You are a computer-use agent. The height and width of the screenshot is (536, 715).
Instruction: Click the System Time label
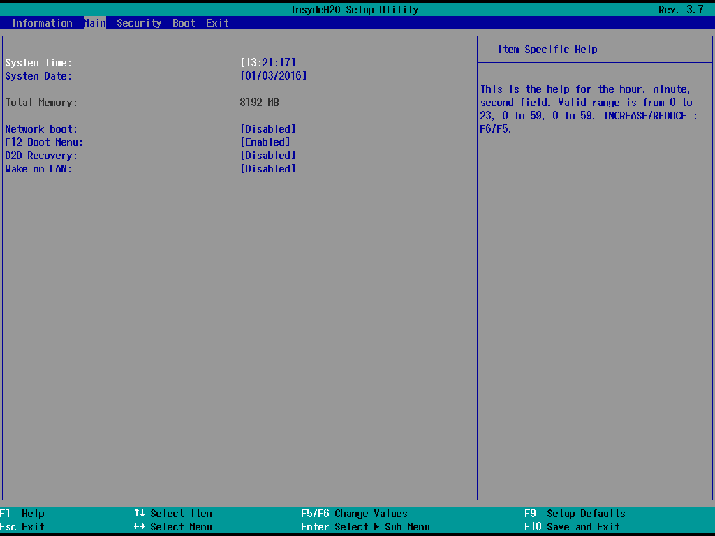(x=39, y=62)
